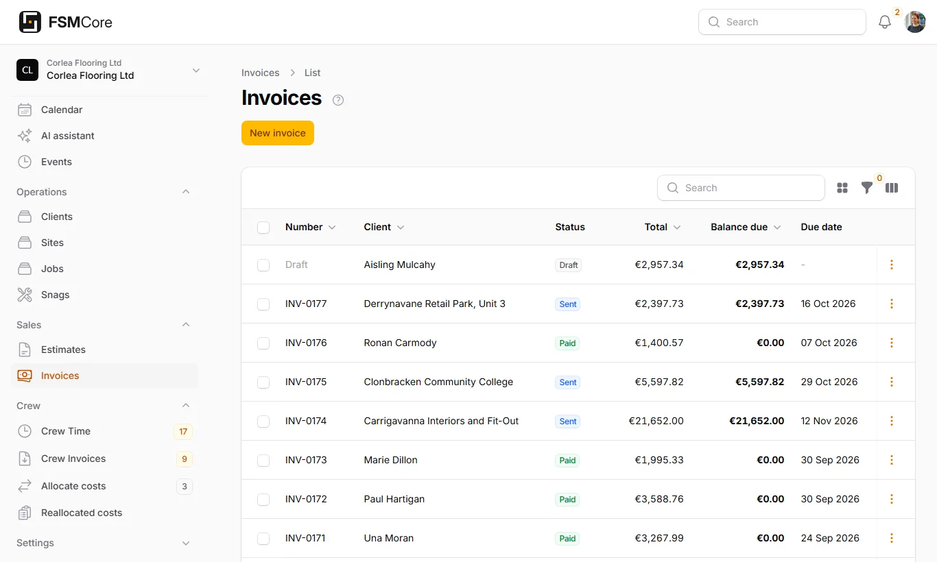The height and width of the screenshot is (562, 937).
Task: Open Jobs in the sidebar
Action: click(104, 269)
